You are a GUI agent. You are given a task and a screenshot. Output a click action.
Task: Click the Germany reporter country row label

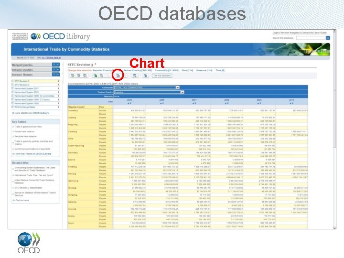pos(73,181)
